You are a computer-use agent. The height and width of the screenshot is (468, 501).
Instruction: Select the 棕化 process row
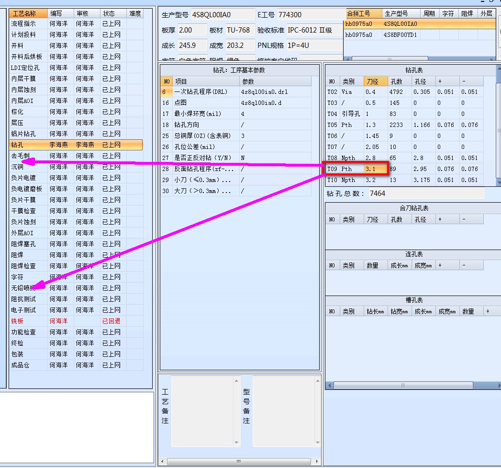click(76, 112)
